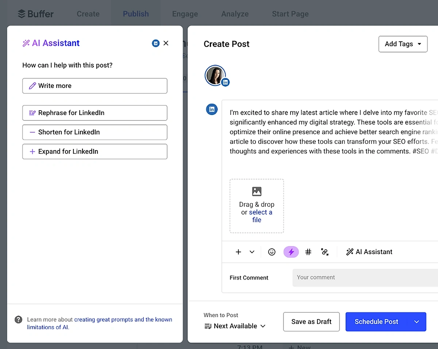The height and width of the screenshot is (349, 438).
Task: Choose Shorten for LinkedIn
Action: pyautogui.click(x=95, y=132)
